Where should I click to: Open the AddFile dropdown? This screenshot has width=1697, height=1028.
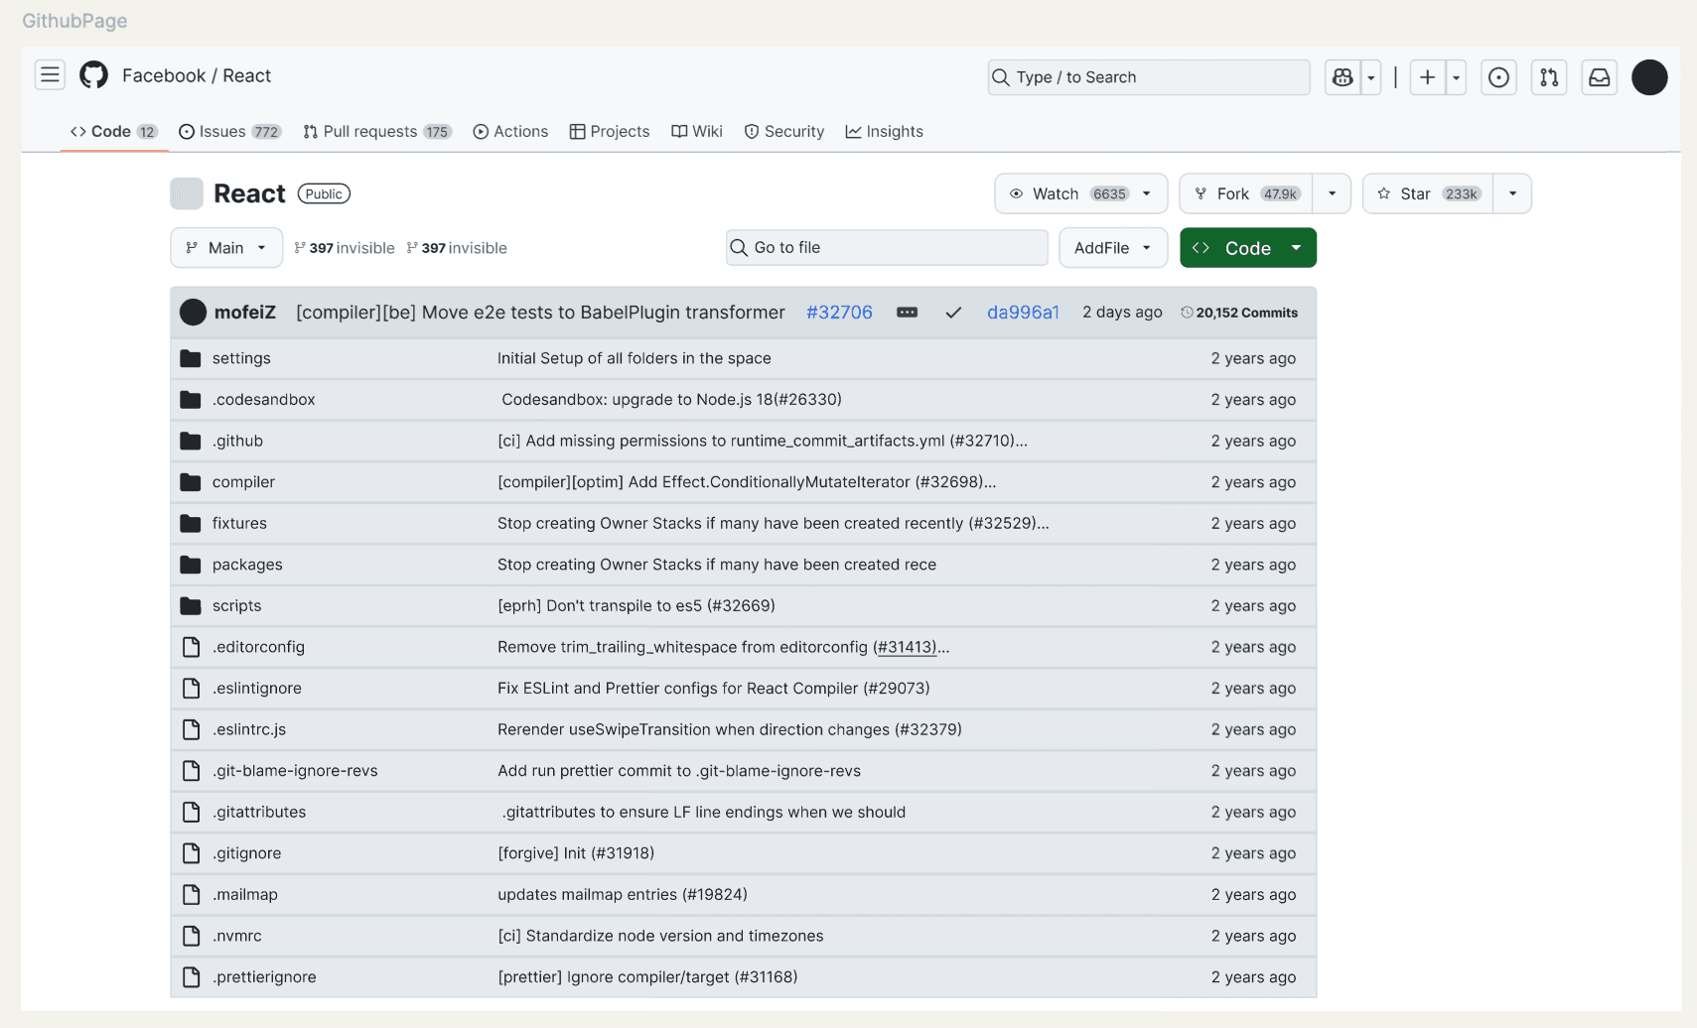1113,248
